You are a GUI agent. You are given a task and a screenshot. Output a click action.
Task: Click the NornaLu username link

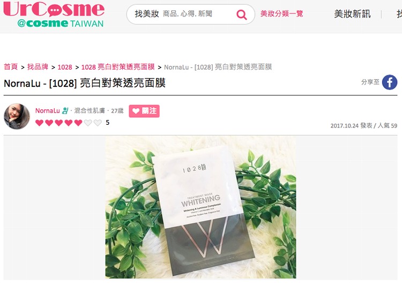tap(47, 111)
